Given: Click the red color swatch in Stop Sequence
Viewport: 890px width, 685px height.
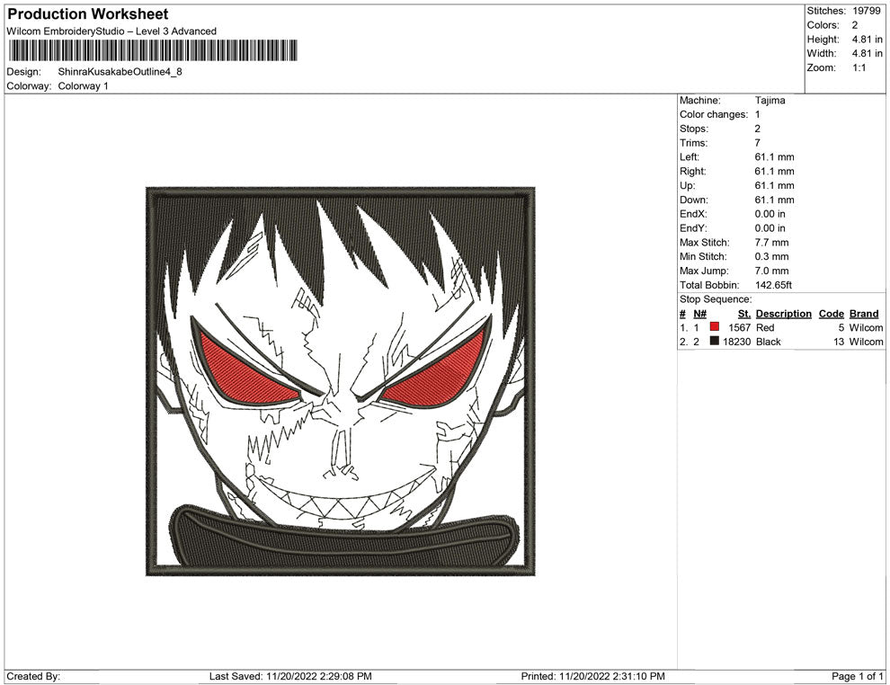Looking at the screenshot, I should (715, 327).
